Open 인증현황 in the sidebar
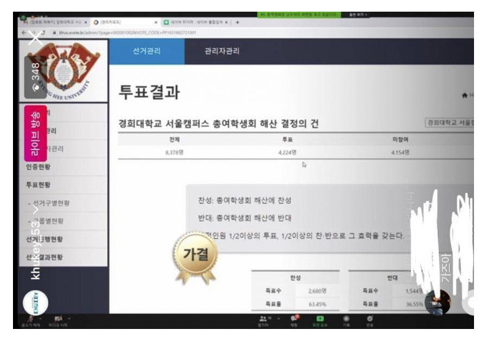The image size is (487, 340). pyautogui.click(x=64, y=167)
